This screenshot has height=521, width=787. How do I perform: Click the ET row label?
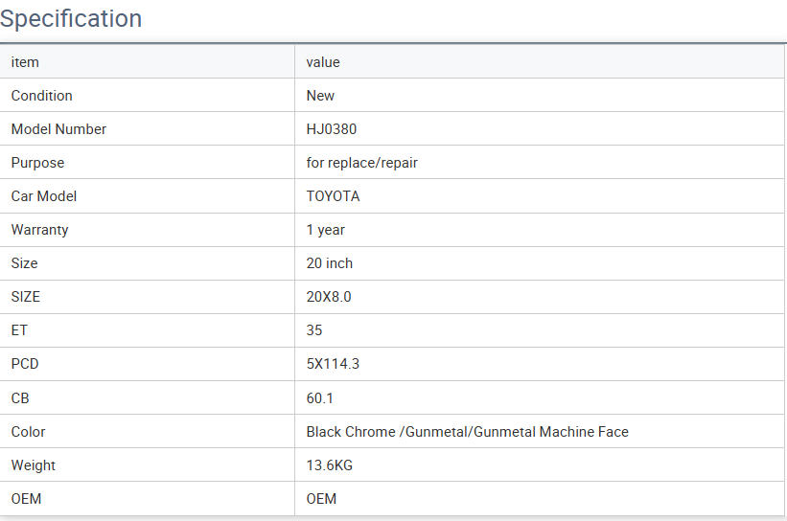click(19, 330)
